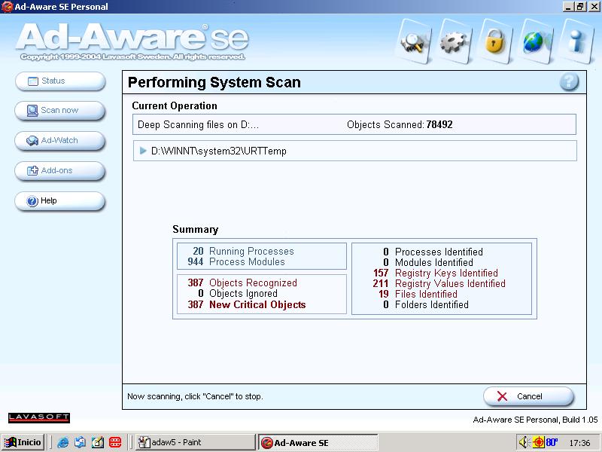The width and height of the screenshot is (602, 452).
Task: Open settings via the gear icon
Action: pos(455,41)
